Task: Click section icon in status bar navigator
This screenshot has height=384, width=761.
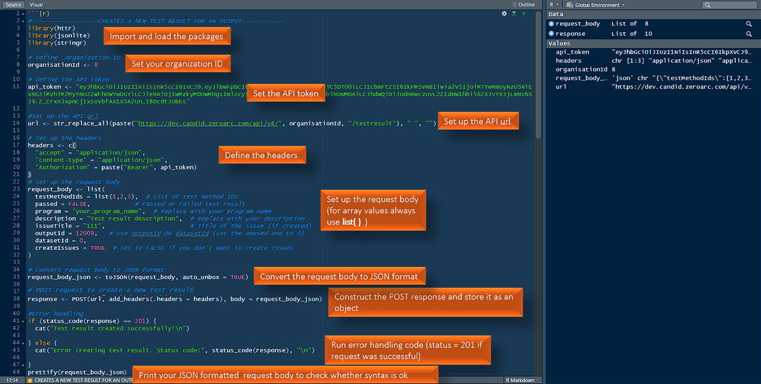Action: point(29,380)
